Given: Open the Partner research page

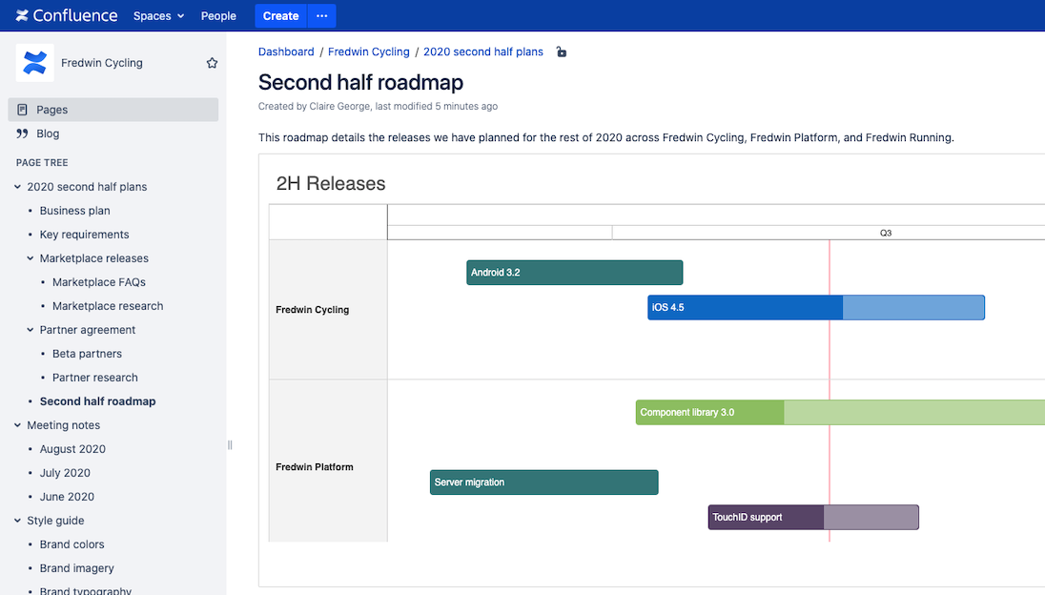Looking at the screenshot, I should click(94, 378).
